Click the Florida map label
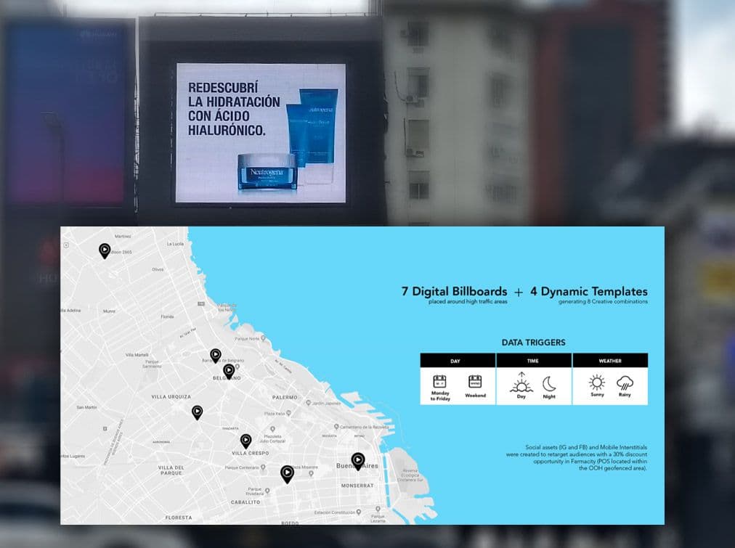735x548 pixels. [x=167, y=316]
